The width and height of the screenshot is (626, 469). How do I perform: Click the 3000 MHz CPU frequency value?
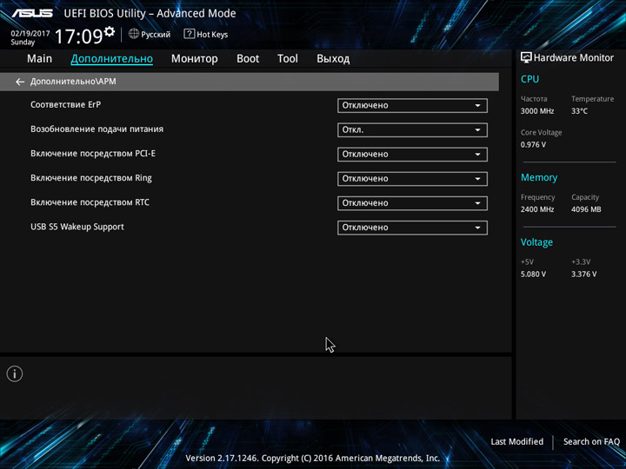pyautogui.click(x=537, y=111)
